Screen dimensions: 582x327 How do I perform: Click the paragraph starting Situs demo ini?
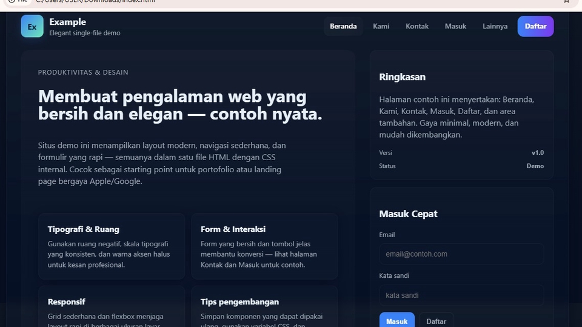pos(162,163)
